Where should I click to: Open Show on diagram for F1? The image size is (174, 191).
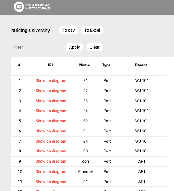(51, 80)
